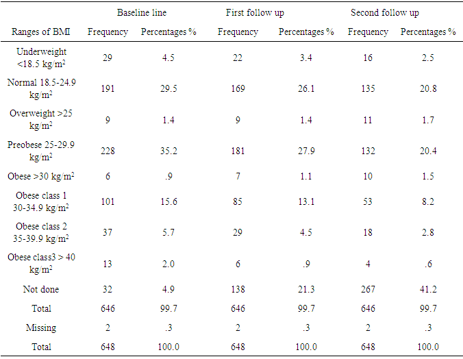Screen dimensions: 463x359
Task: Click the Second follow up column header
Action: [x=385, y=12]
